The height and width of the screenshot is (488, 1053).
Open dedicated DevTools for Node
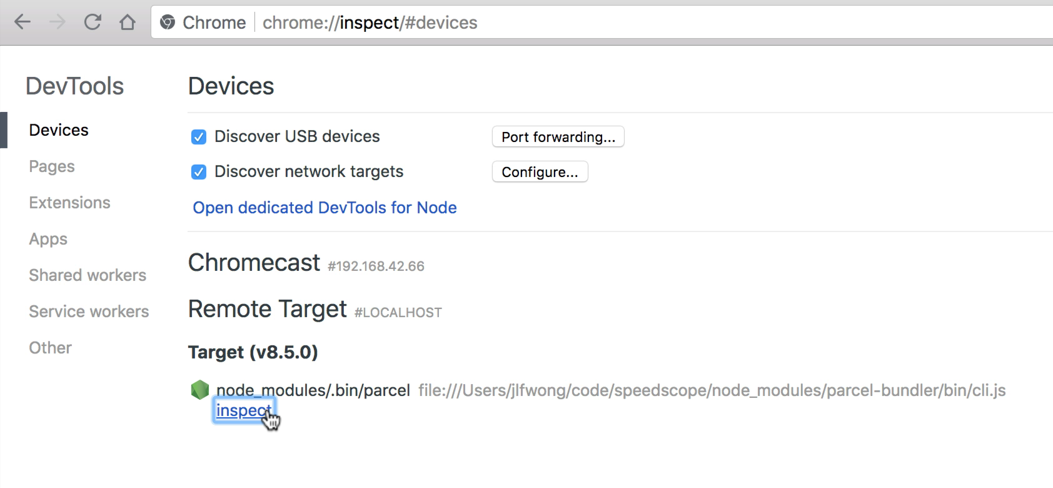pos(324,207)
